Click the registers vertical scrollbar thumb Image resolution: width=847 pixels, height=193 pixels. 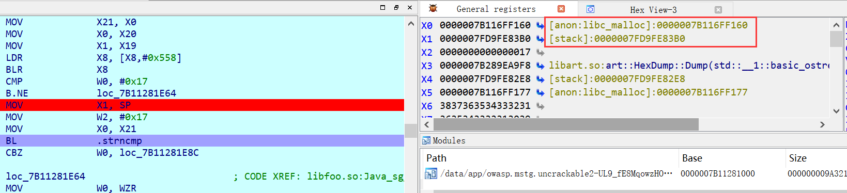pyautogui.click(x=836, y=39)
